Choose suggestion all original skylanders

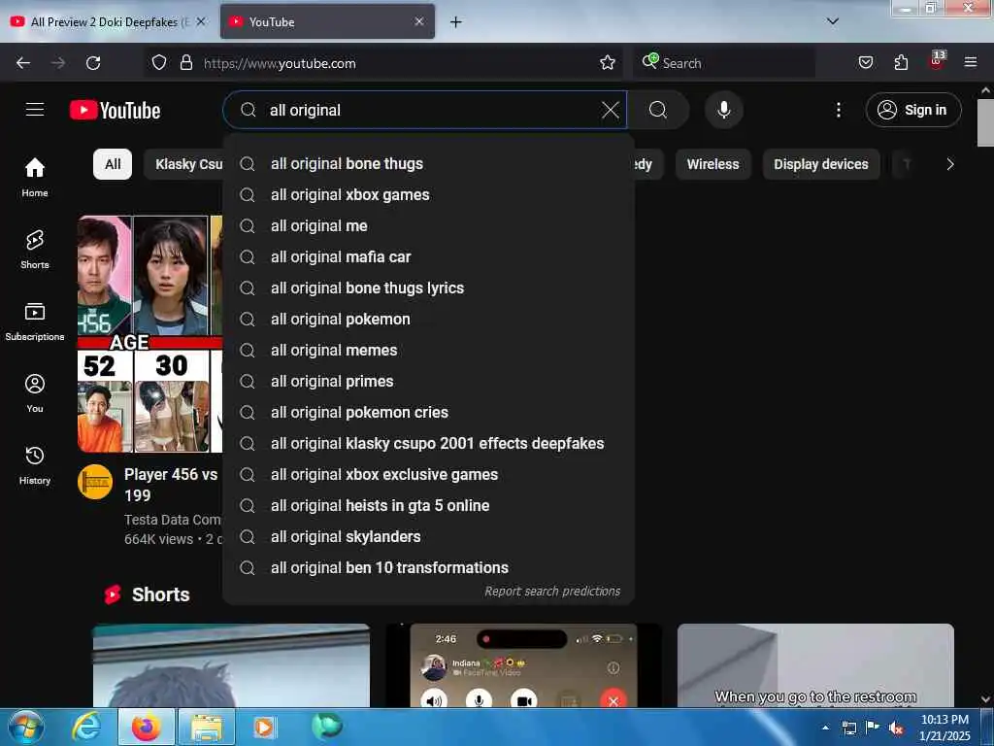(428, 536)
